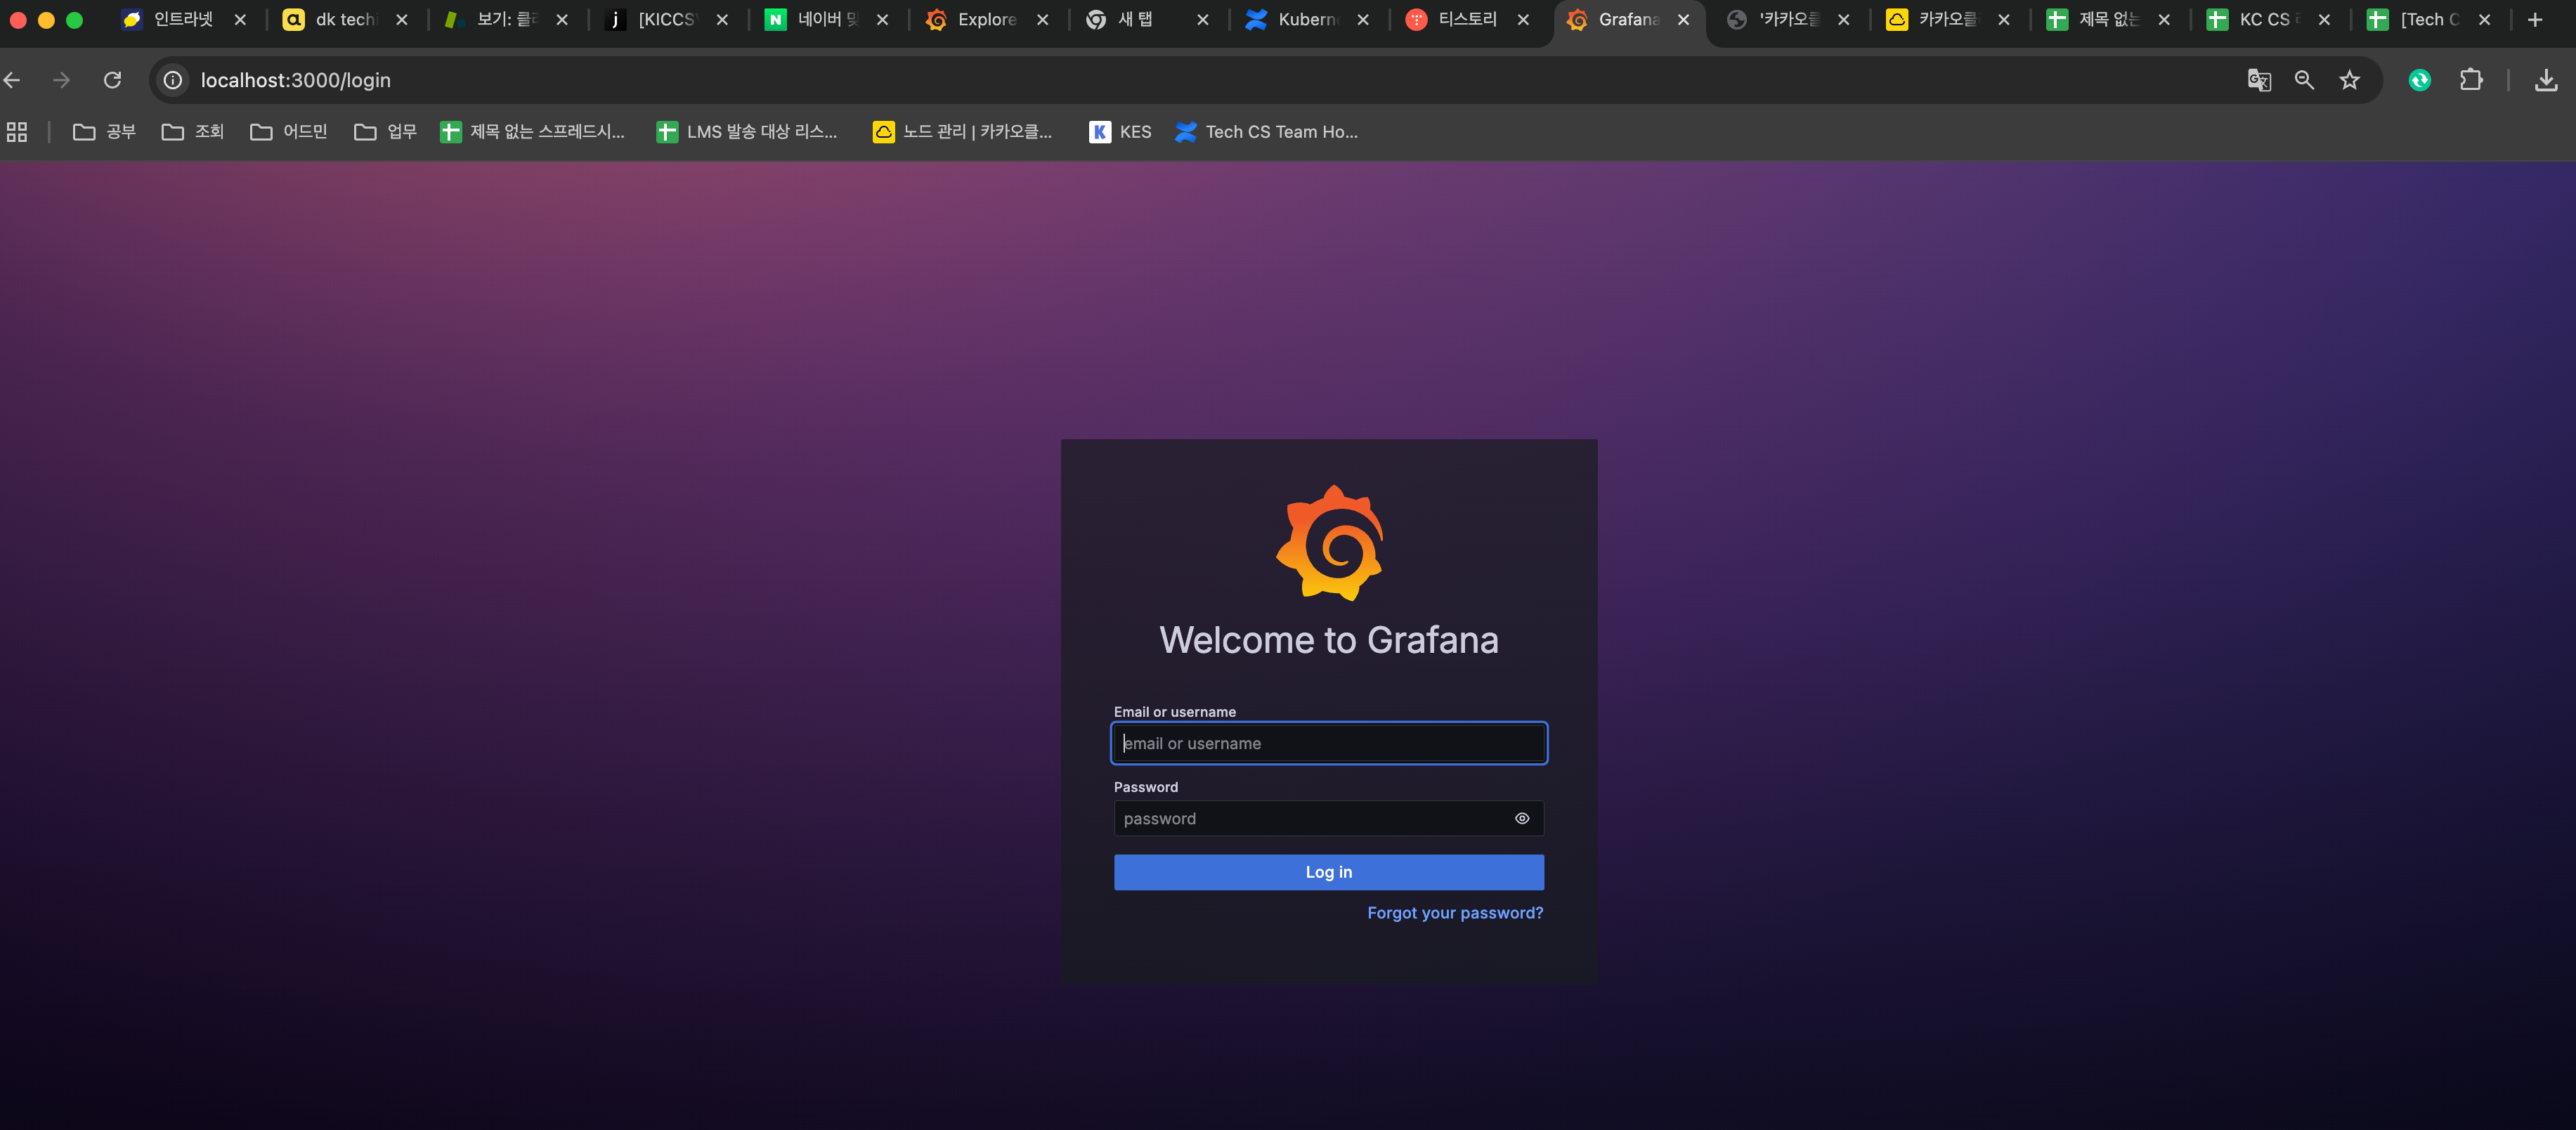Open the 제목 없는 스프레드시... bookmark

pyautogui.click(x=532, y=132)
